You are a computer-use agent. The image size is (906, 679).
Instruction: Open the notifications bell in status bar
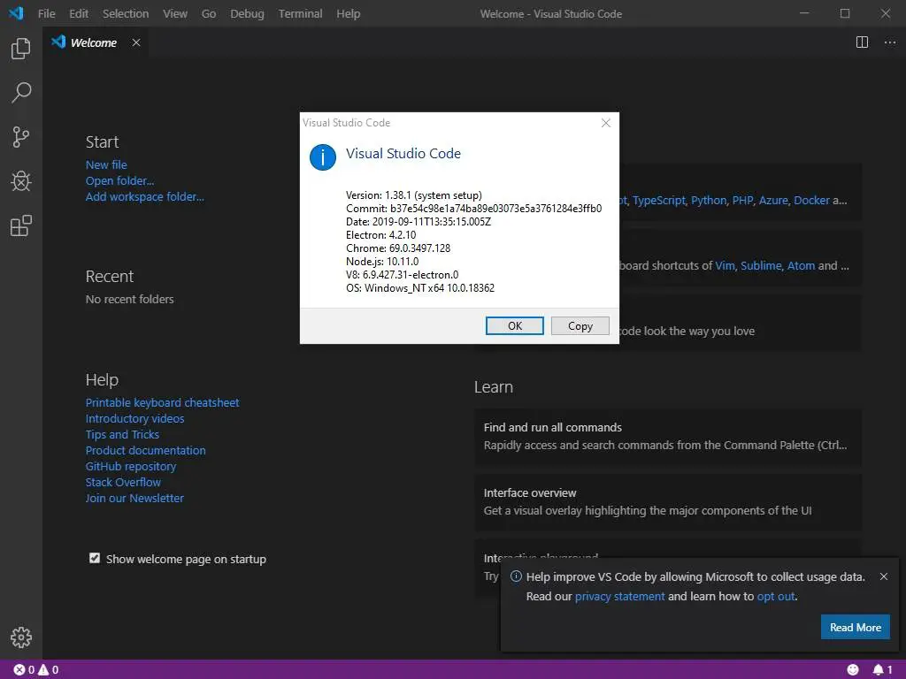point(882,670)
